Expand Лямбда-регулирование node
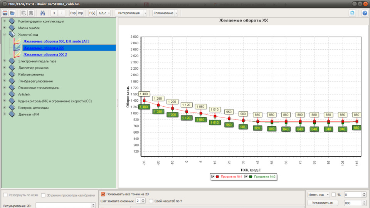The image size is (370, 208). click(x=4, y=81)
